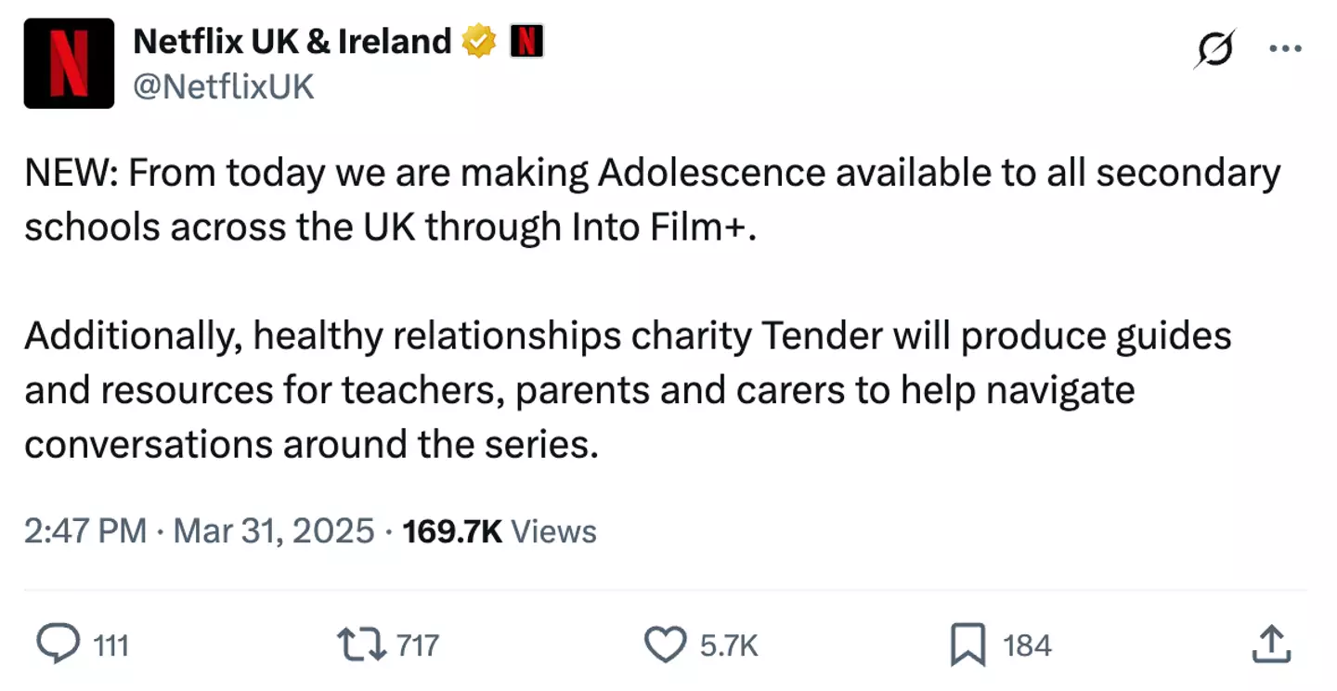Screen dimensions: 1337x691
Task: Click the gold verified badge
Action: click(479, 42)
